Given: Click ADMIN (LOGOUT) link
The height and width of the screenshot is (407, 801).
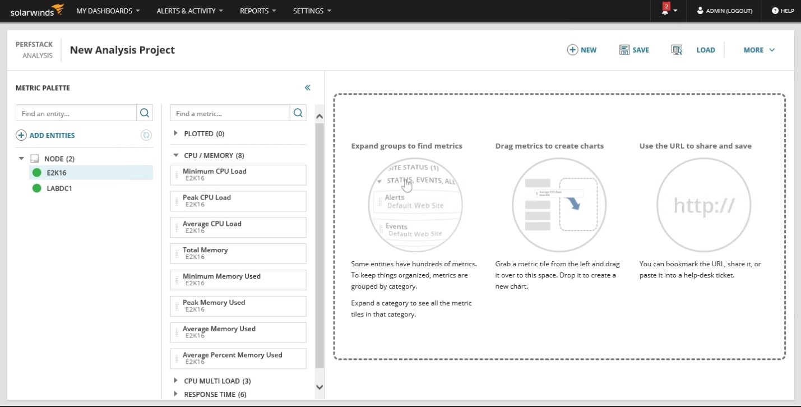Looking at the screenshot, I should click(x=729, y=11).
